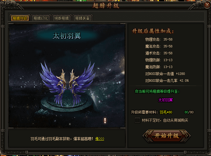The image size is (211, 156).
Task: Click the 翅膀升级 window title text
Action: (106, 6)
